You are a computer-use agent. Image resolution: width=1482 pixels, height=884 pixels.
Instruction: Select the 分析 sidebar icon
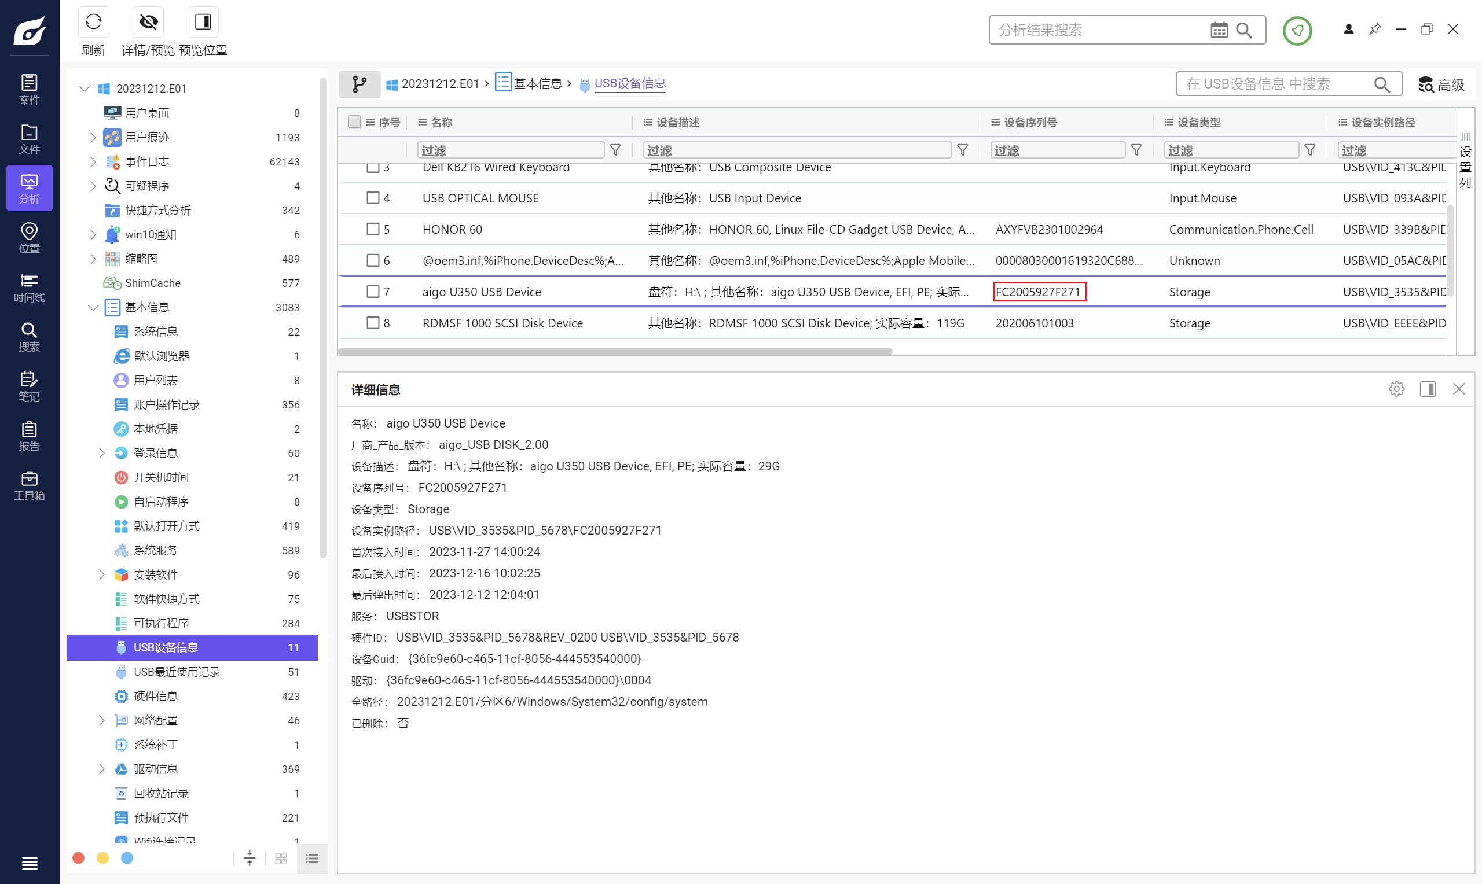click(29, 188)
